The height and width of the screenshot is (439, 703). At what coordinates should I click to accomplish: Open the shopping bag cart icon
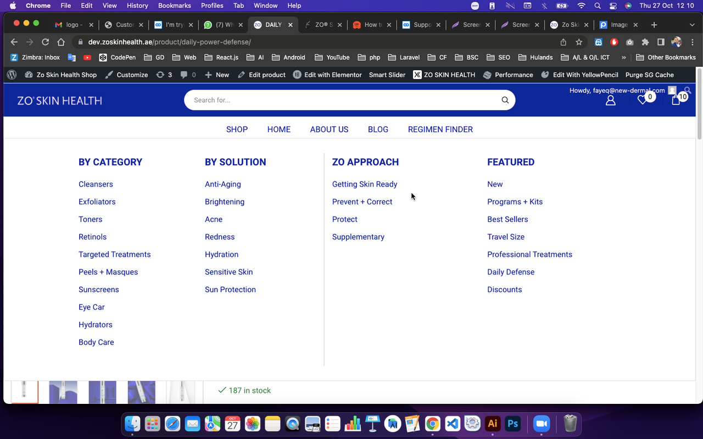676,100
